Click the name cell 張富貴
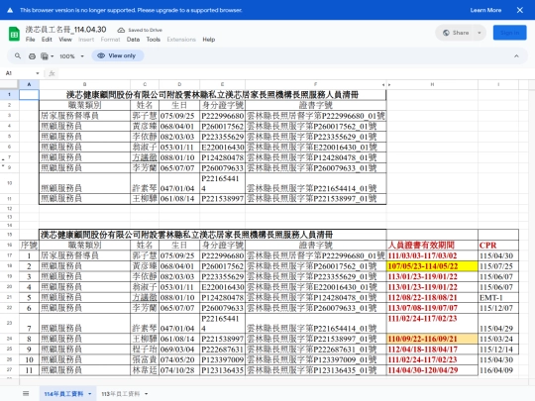The height and width of the screenshot is (401, 535). (145, 359)
